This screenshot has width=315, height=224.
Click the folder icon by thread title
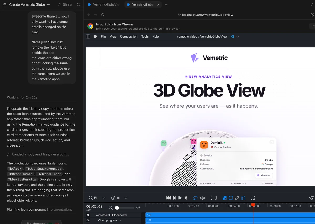[4, 4]
